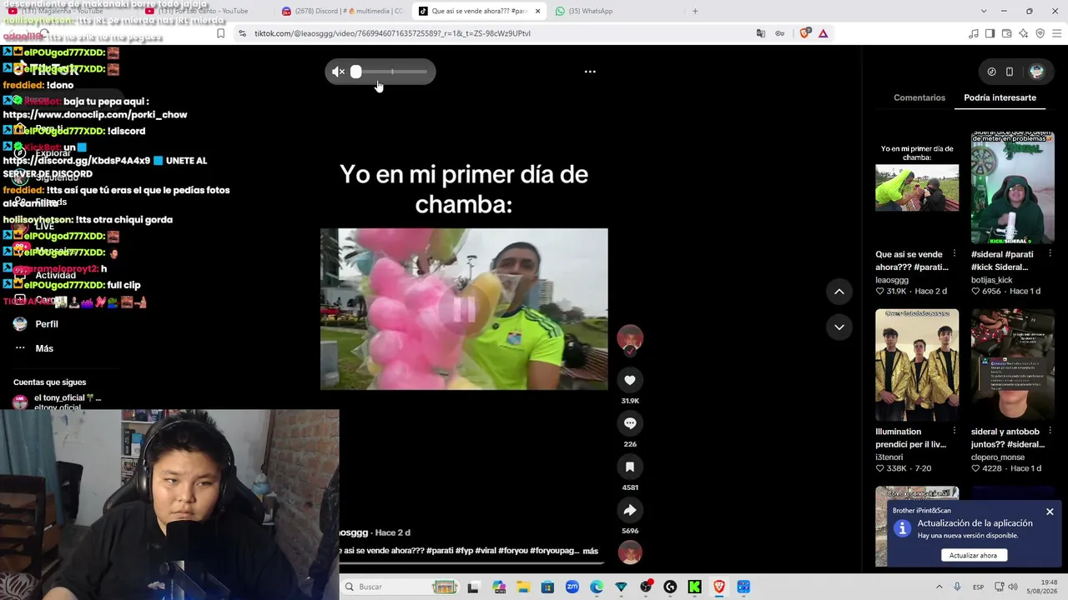This screenshot has height=600, width=1068.
Task: Visit the leaosggg profile link under the thumbnail
Action: 892,280
